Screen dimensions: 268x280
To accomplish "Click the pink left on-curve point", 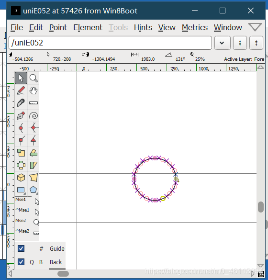I will tap(134, 179).
